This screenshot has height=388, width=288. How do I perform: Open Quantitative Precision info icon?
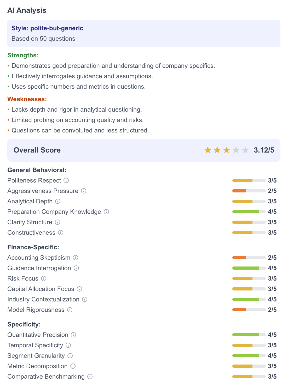tap(73, 335)
